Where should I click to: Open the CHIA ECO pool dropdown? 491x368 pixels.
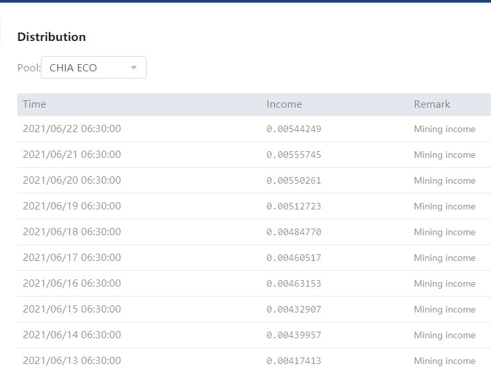[x=94, y=67]
